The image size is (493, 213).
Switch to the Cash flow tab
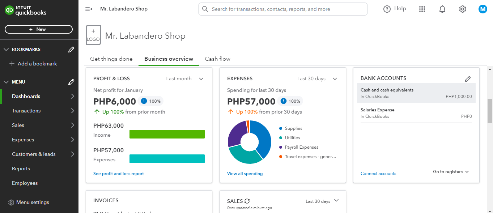218,59
